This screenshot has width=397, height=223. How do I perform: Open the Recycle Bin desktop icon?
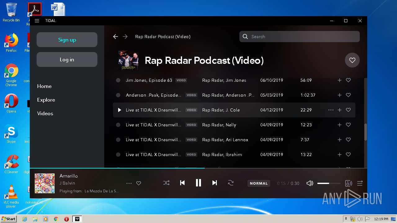[11, 13]
